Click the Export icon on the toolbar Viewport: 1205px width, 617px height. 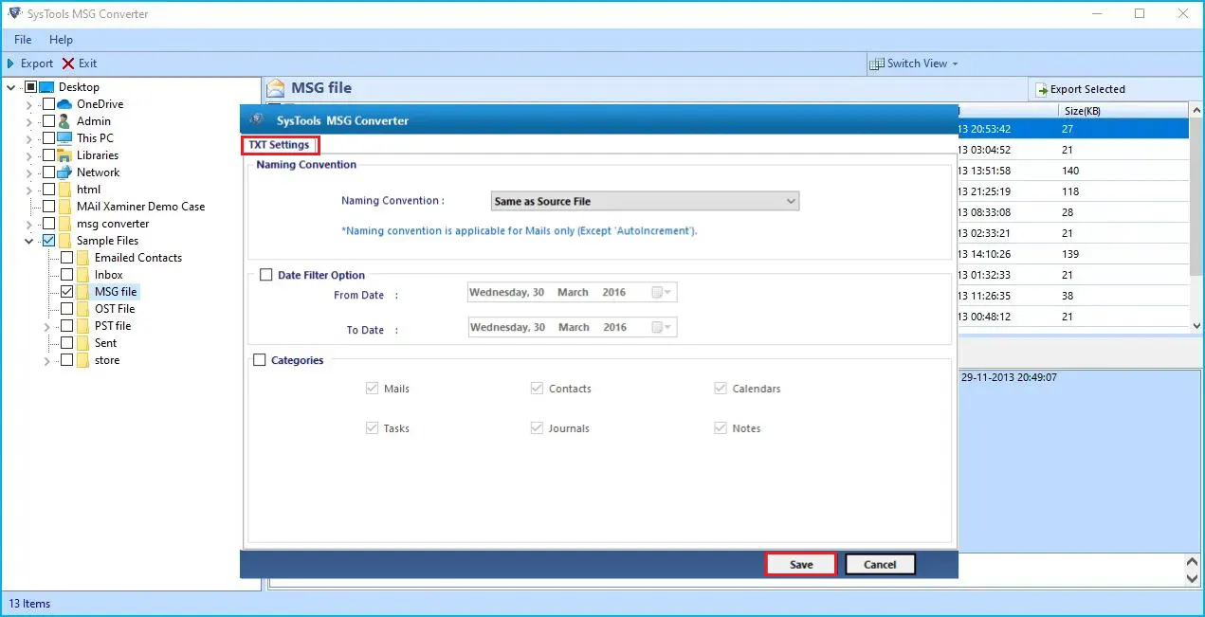11,64
